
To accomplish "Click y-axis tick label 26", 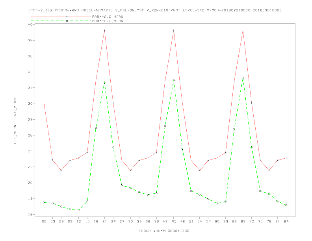I will (x=30, y=135).
